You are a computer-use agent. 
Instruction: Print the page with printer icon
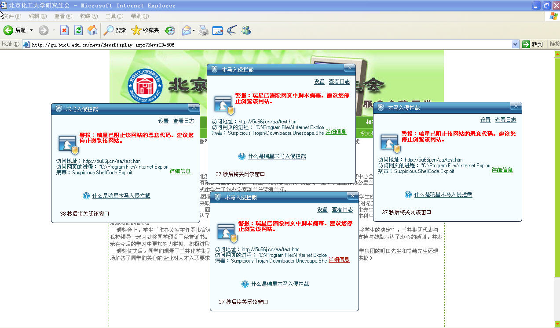pos(204,30)
